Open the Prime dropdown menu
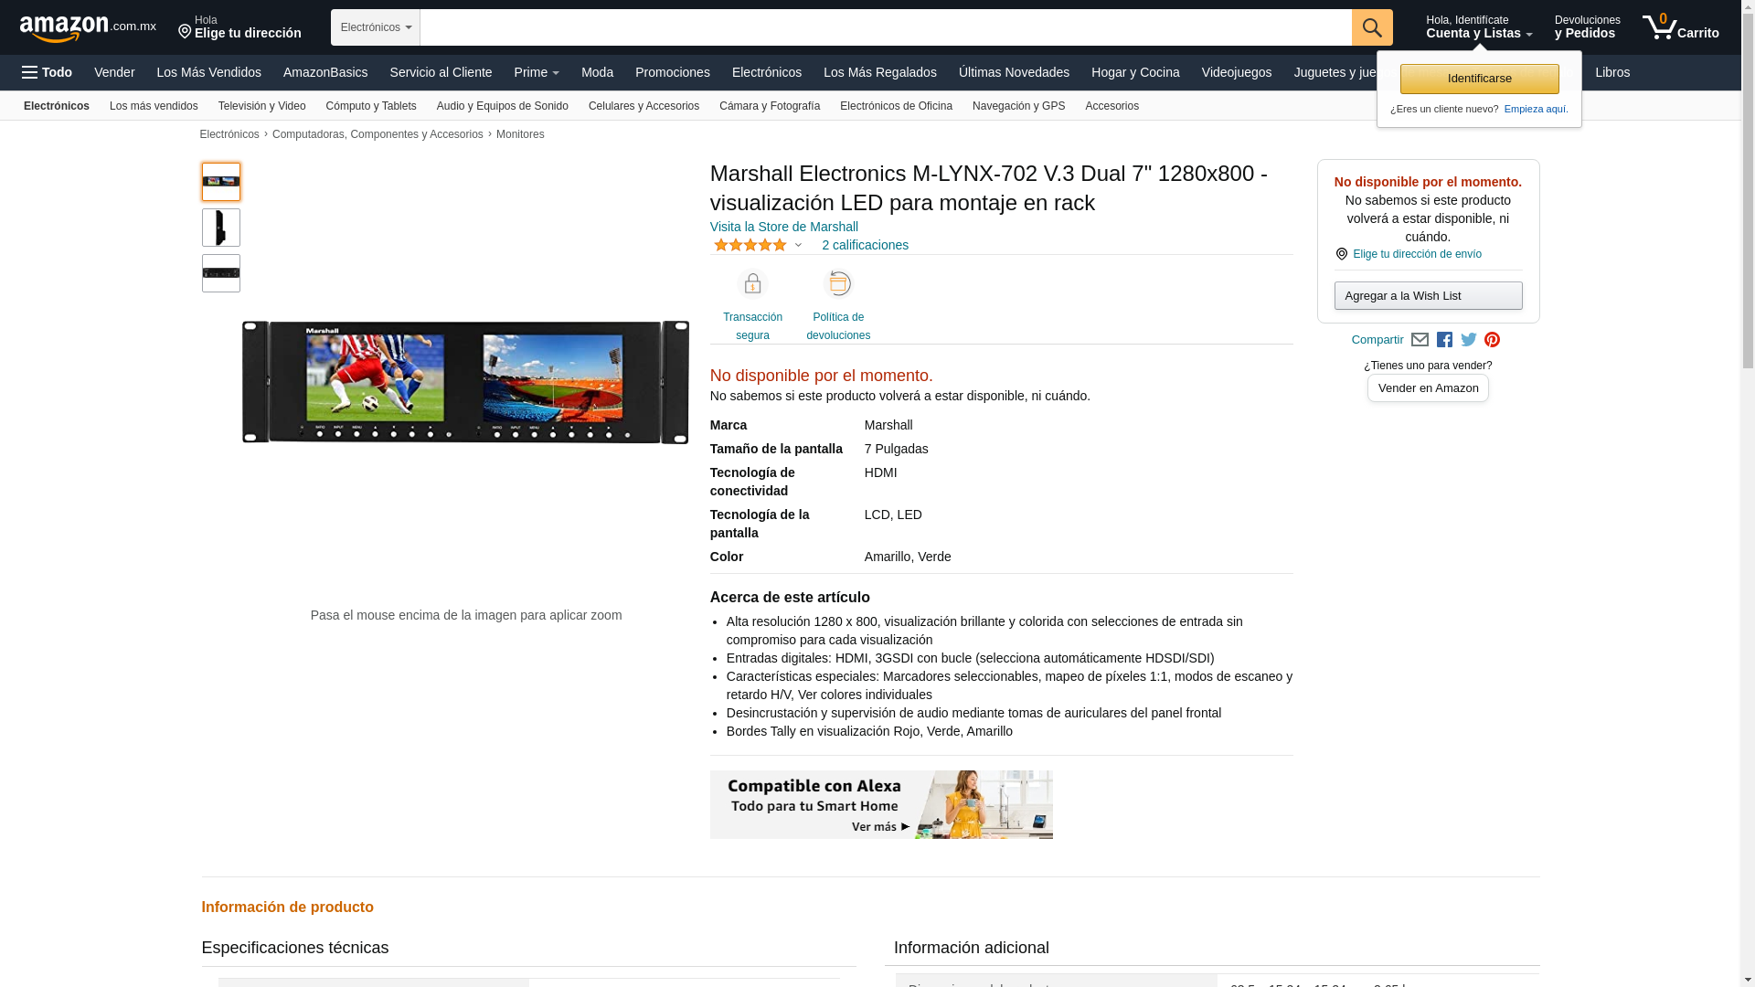Viewport: 1755px width, 987px height. (537, 72)
